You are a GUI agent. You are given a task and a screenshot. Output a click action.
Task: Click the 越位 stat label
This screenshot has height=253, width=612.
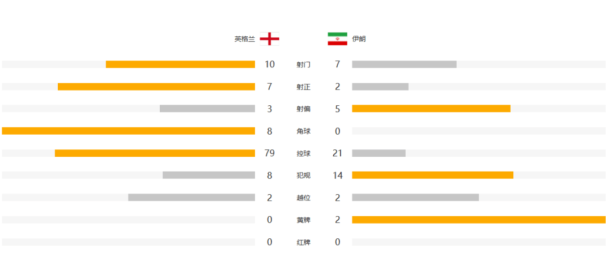(303, 198)
